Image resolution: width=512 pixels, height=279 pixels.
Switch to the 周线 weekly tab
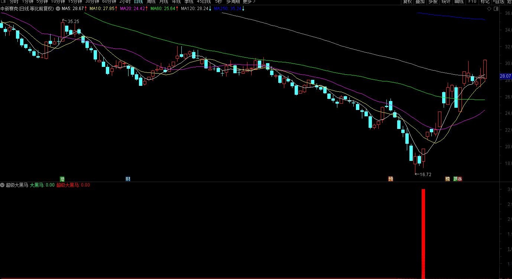(x=151, y=1)
